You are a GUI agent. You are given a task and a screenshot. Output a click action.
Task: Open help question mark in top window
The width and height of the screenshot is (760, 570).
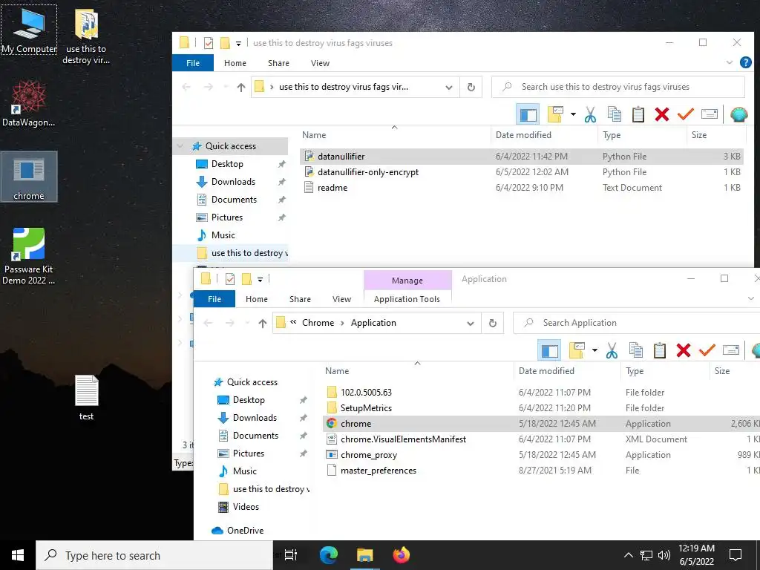745,62
